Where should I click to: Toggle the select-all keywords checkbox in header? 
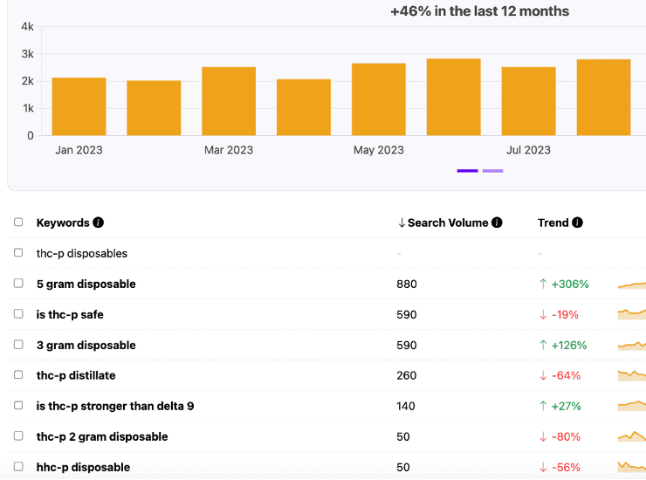(x=18, y=223)
